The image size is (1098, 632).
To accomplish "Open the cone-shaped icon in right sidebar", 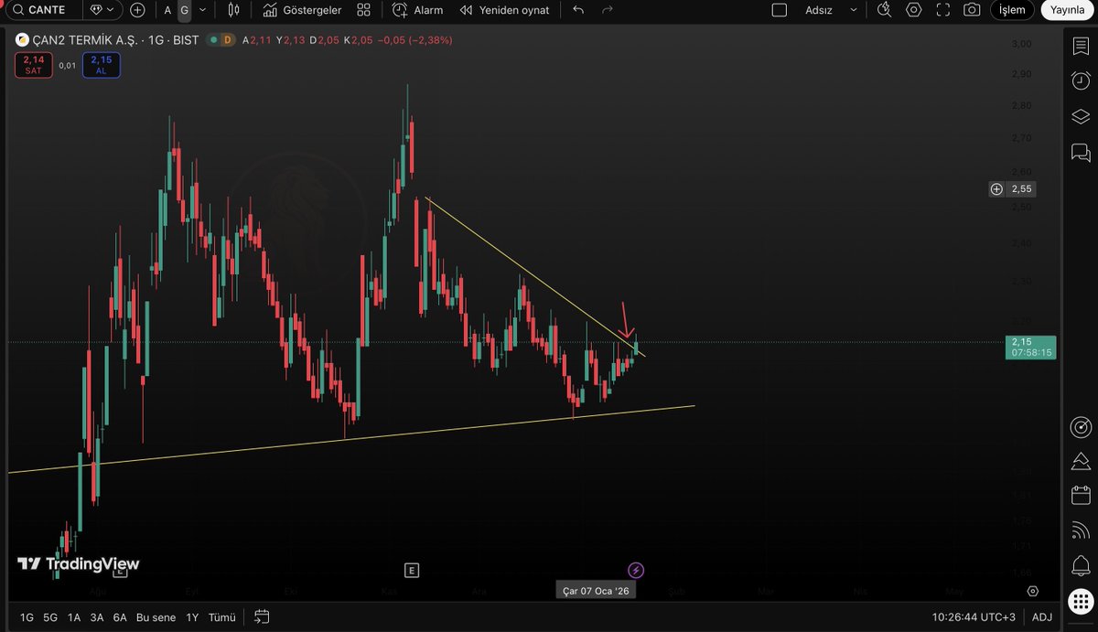I will [x=1081, y=461].
